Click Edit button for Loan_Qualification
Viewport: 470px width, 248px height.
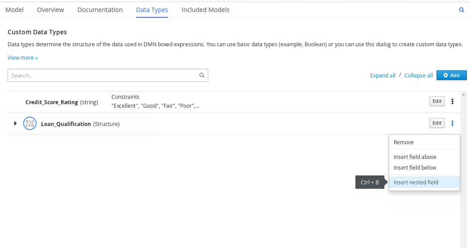437,123
